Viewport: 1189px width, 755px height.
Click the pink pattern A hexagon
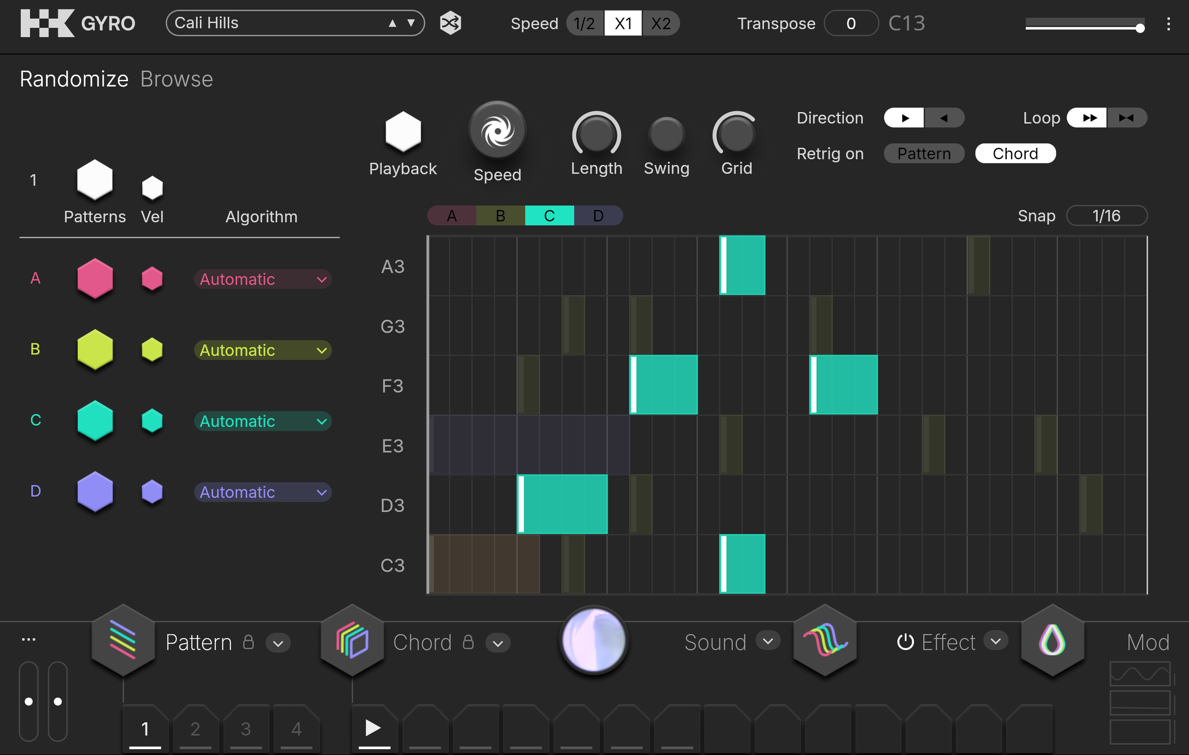pyautogui.click(x=95, y=278)
